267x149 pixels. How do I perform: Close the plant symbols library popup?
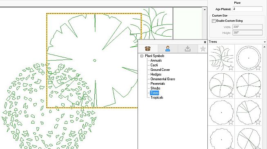[205, 42]
